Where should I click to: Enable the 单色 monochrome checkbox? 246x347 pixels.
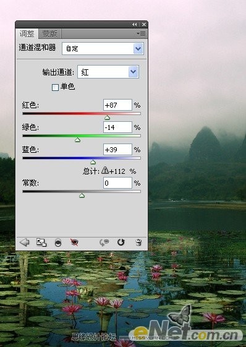click(55, 87)
